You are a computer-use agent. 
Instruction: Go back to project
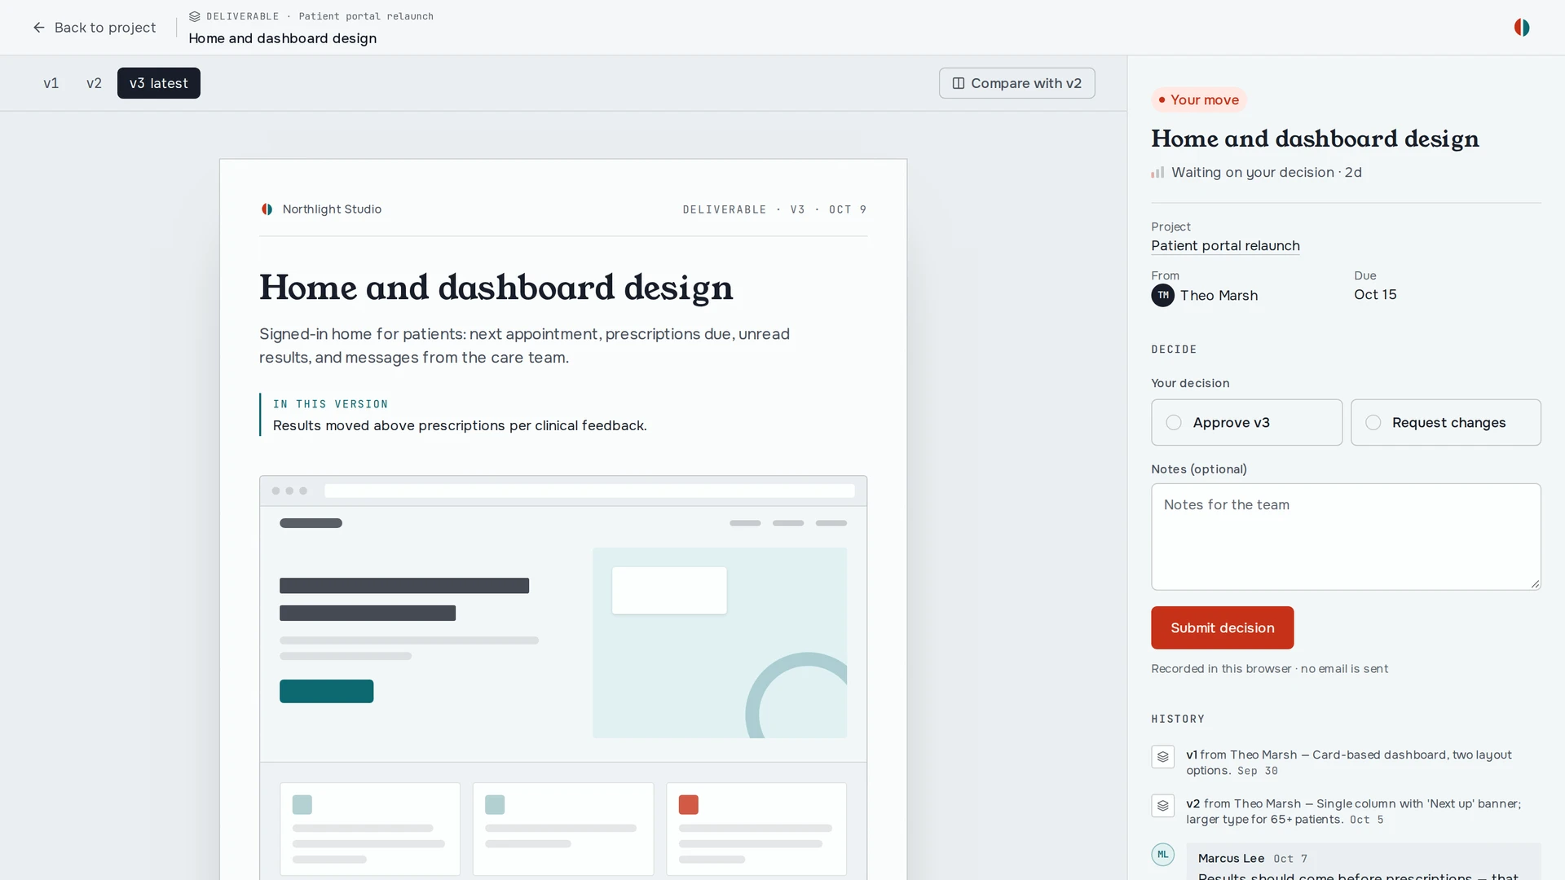click(x=95, y=28)
